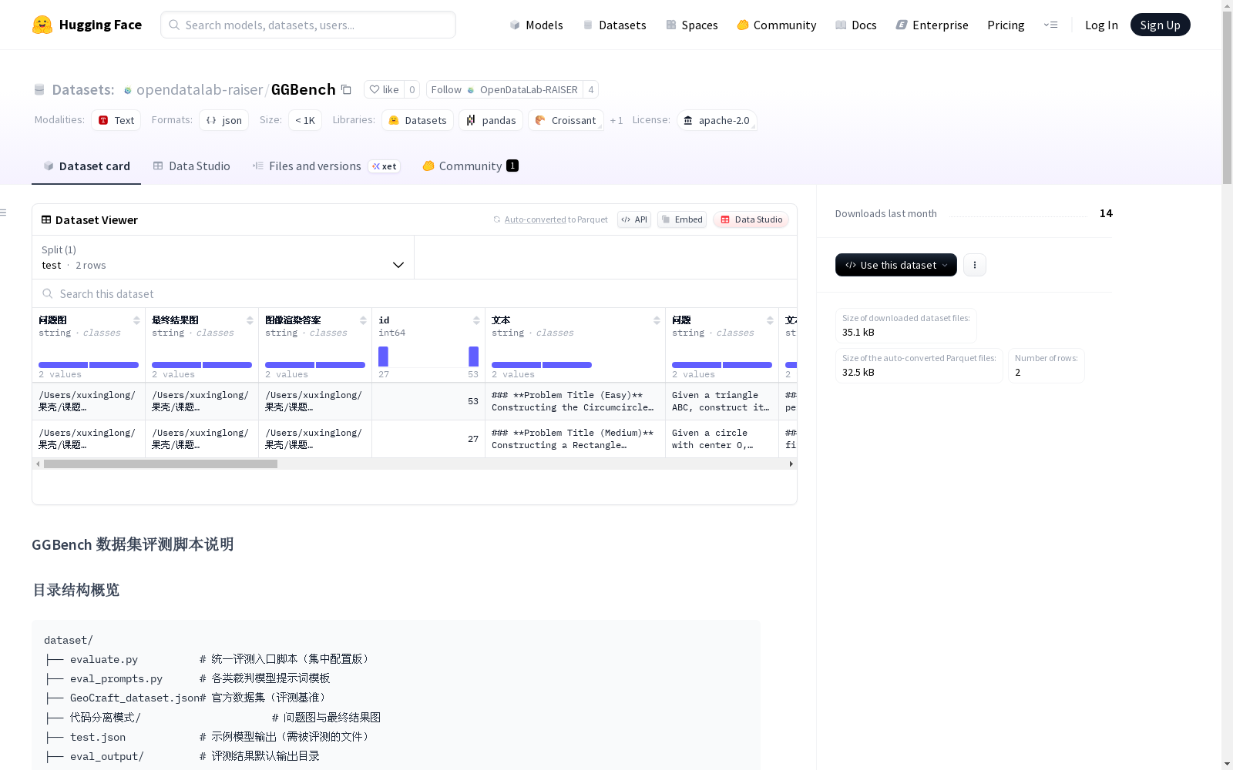This screenshot has height=770, width=1233.
Task: Click the Croissant library tag
Action: pos(566,120)
